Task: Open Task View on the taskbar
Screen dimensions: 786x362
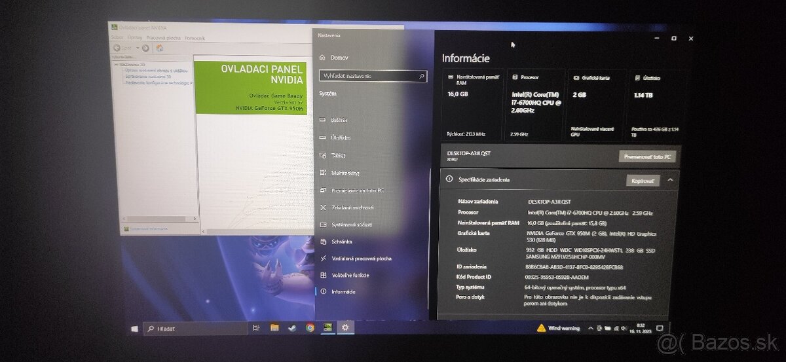Action: click(x=256, y=327)
